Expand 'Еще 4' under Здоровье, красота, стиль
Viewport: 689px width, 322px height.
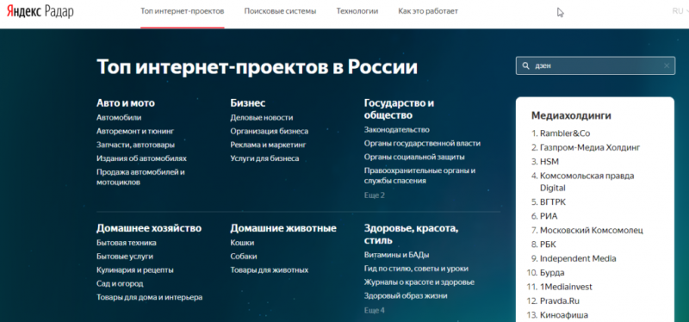coord(375,310)
